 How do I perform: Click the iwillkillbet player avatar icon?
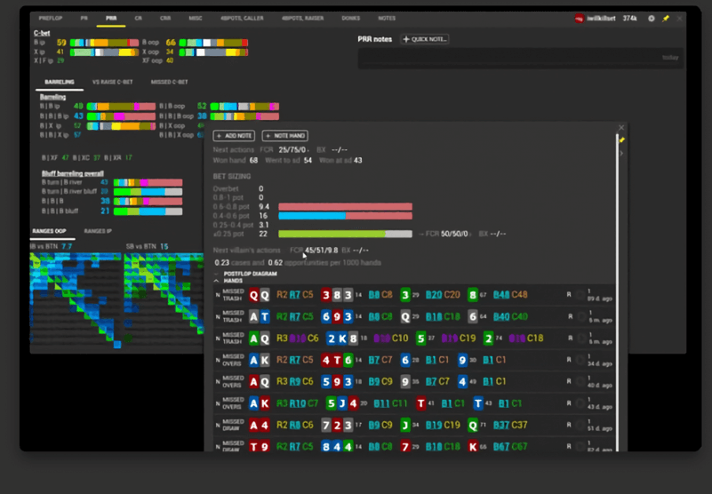click(579, 18)
